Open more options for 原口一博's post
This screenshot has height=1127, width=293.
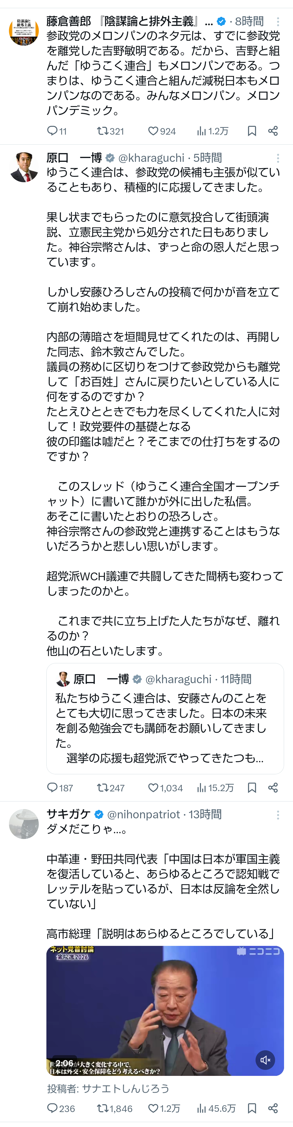pyautogui.click(x=278, y=158)
